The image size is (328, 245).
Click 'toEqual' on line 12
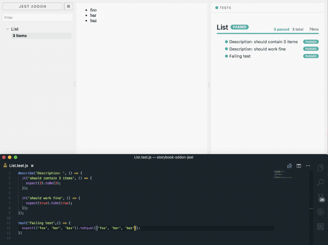coord(87,228)
